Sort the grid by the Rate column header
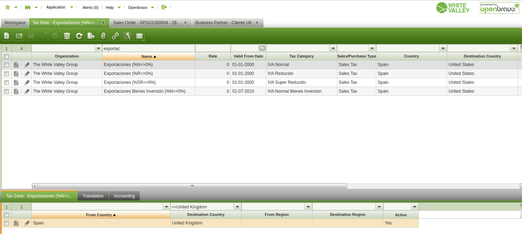Image resolution: width=522 pixels, height=234 pixels. (x=213, y=56)
